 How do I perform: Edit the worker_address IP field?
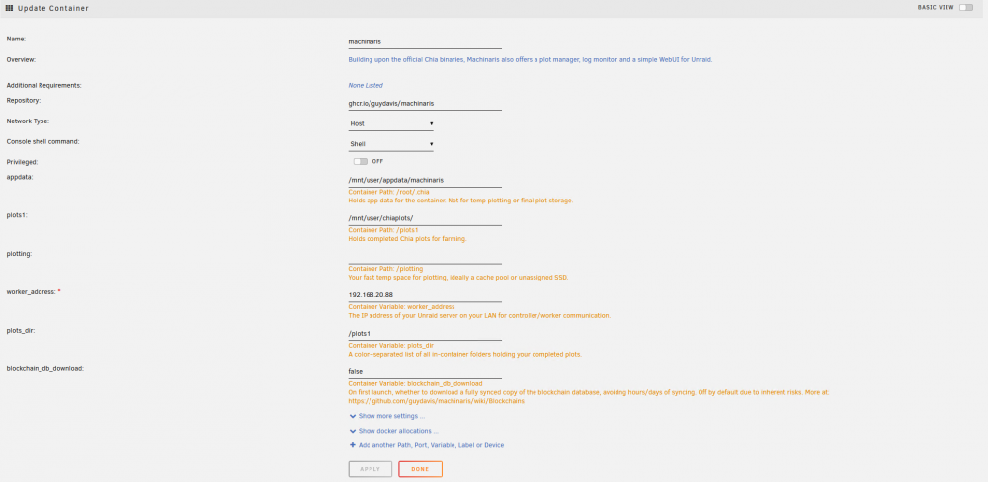click(x=425, y=295)
